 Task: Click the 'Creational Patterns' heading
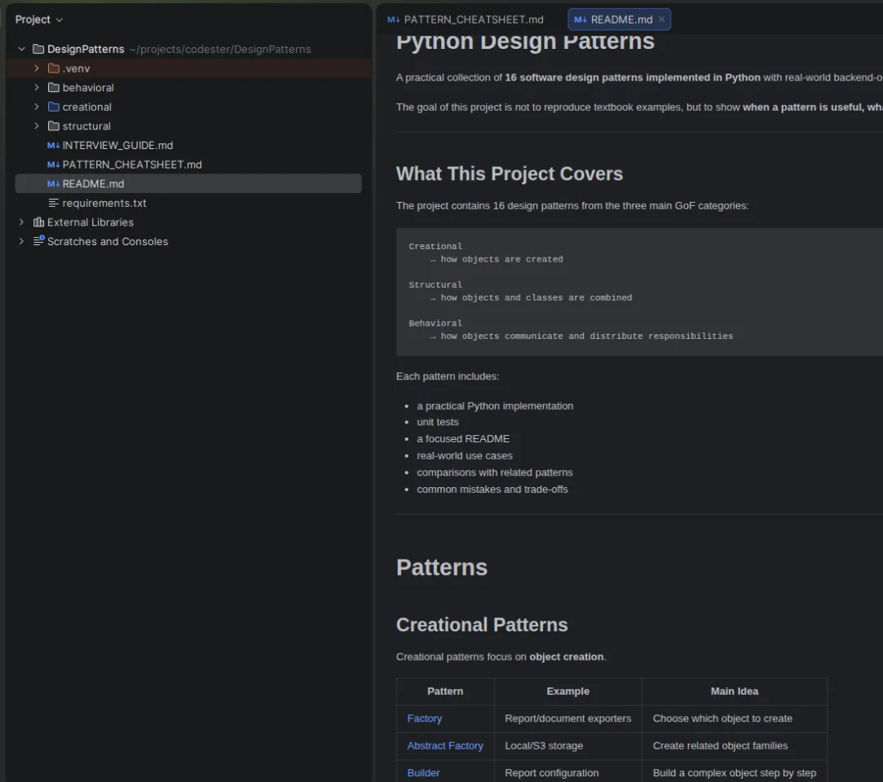482,625
